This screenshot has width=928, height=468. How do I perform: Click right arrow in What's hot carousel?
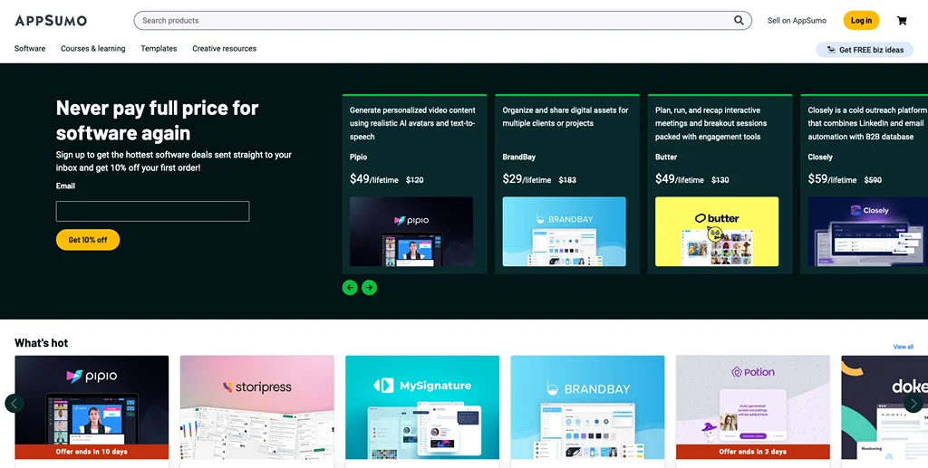tap(913, 403)
